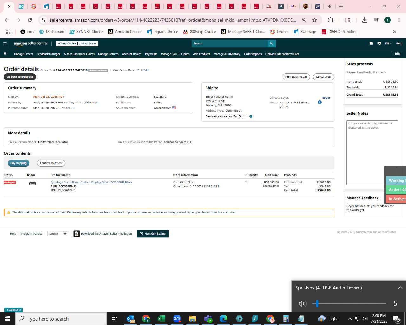Expand the Destination closed on Sat, Sun dropdown

pyautogui.click(x=226, y=116)
